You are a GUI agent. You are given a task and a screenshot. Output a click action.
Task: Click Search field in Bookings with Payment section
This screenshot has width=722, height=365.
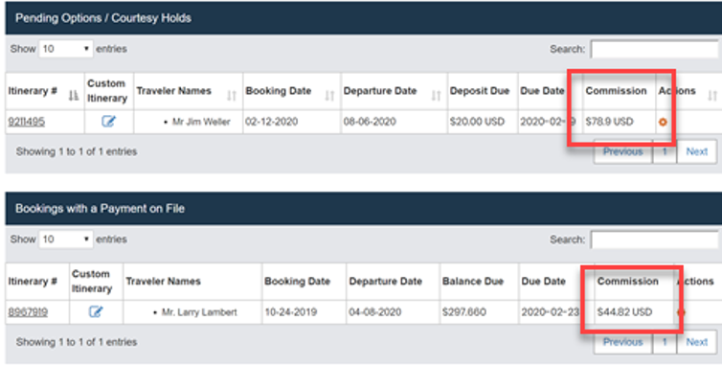(x=655, y=240)
